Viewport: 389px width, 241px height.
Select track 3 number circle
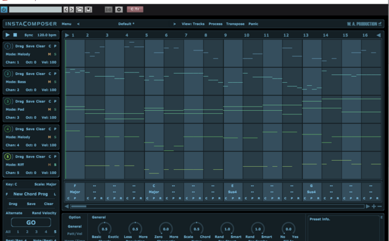point(8,101)
